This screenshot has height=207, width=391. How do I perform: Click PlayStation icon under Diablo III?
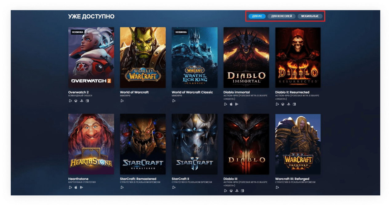tap(237, 191)
